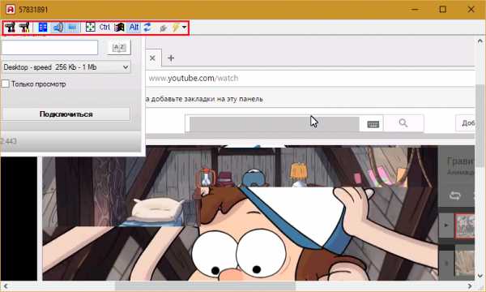This screenshot has width=486, height=292.
Task: Send the Windows key icon
Action: coord(119,28)
